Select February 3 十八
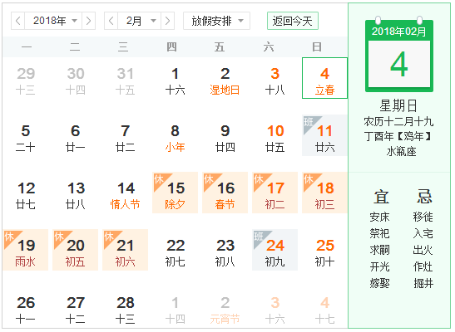 click(x=274, y=78)
